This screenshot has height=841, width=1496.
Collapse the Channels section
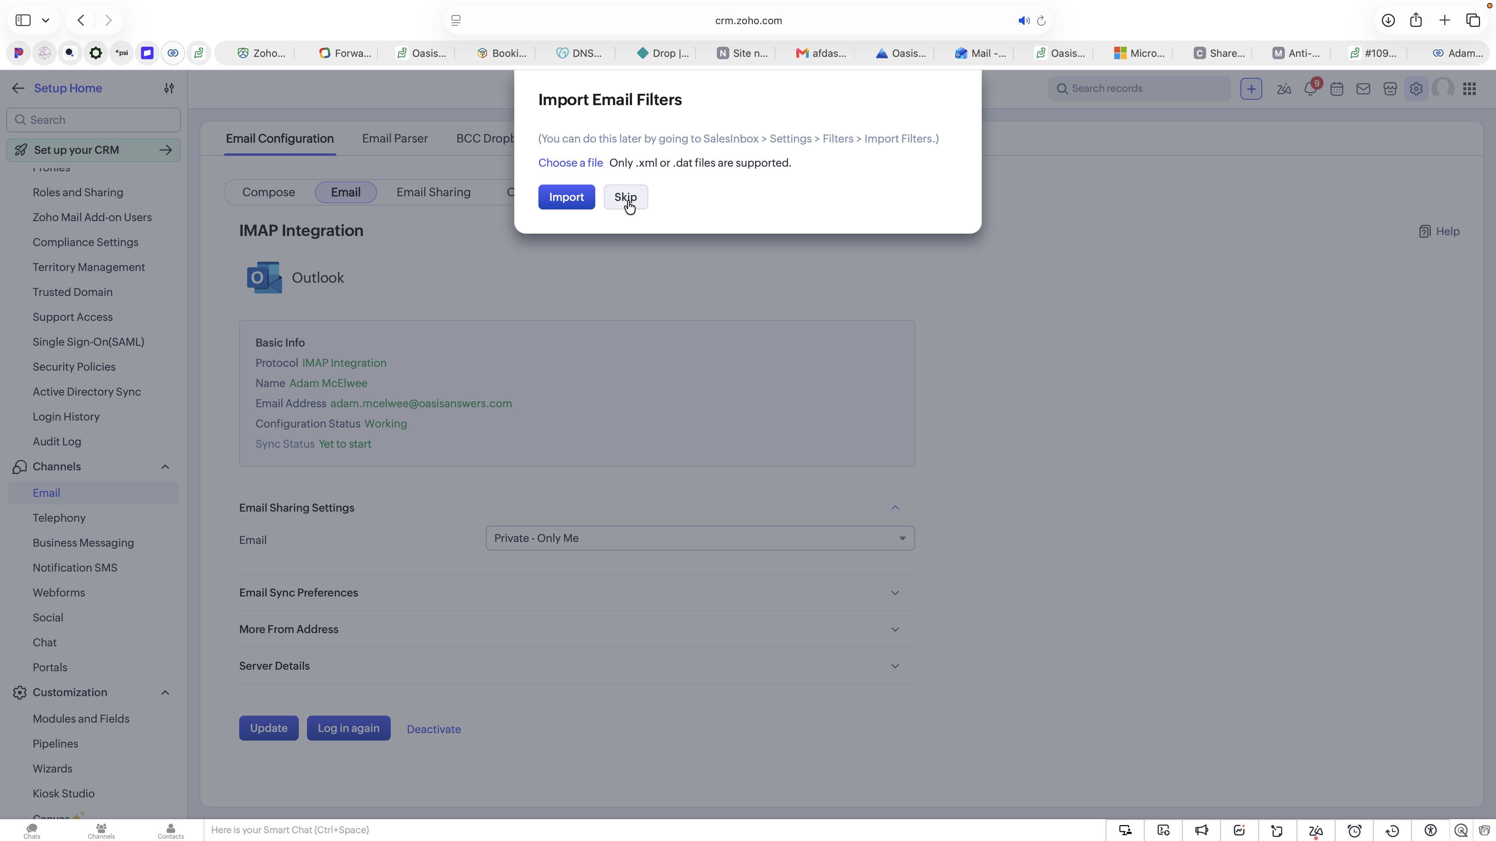(x=165, y=467)
